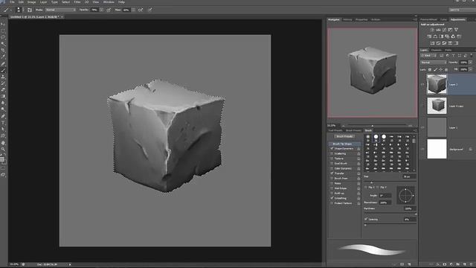Open the Filter menu
The height and width of the screenshot is (268, 476).
77,1
